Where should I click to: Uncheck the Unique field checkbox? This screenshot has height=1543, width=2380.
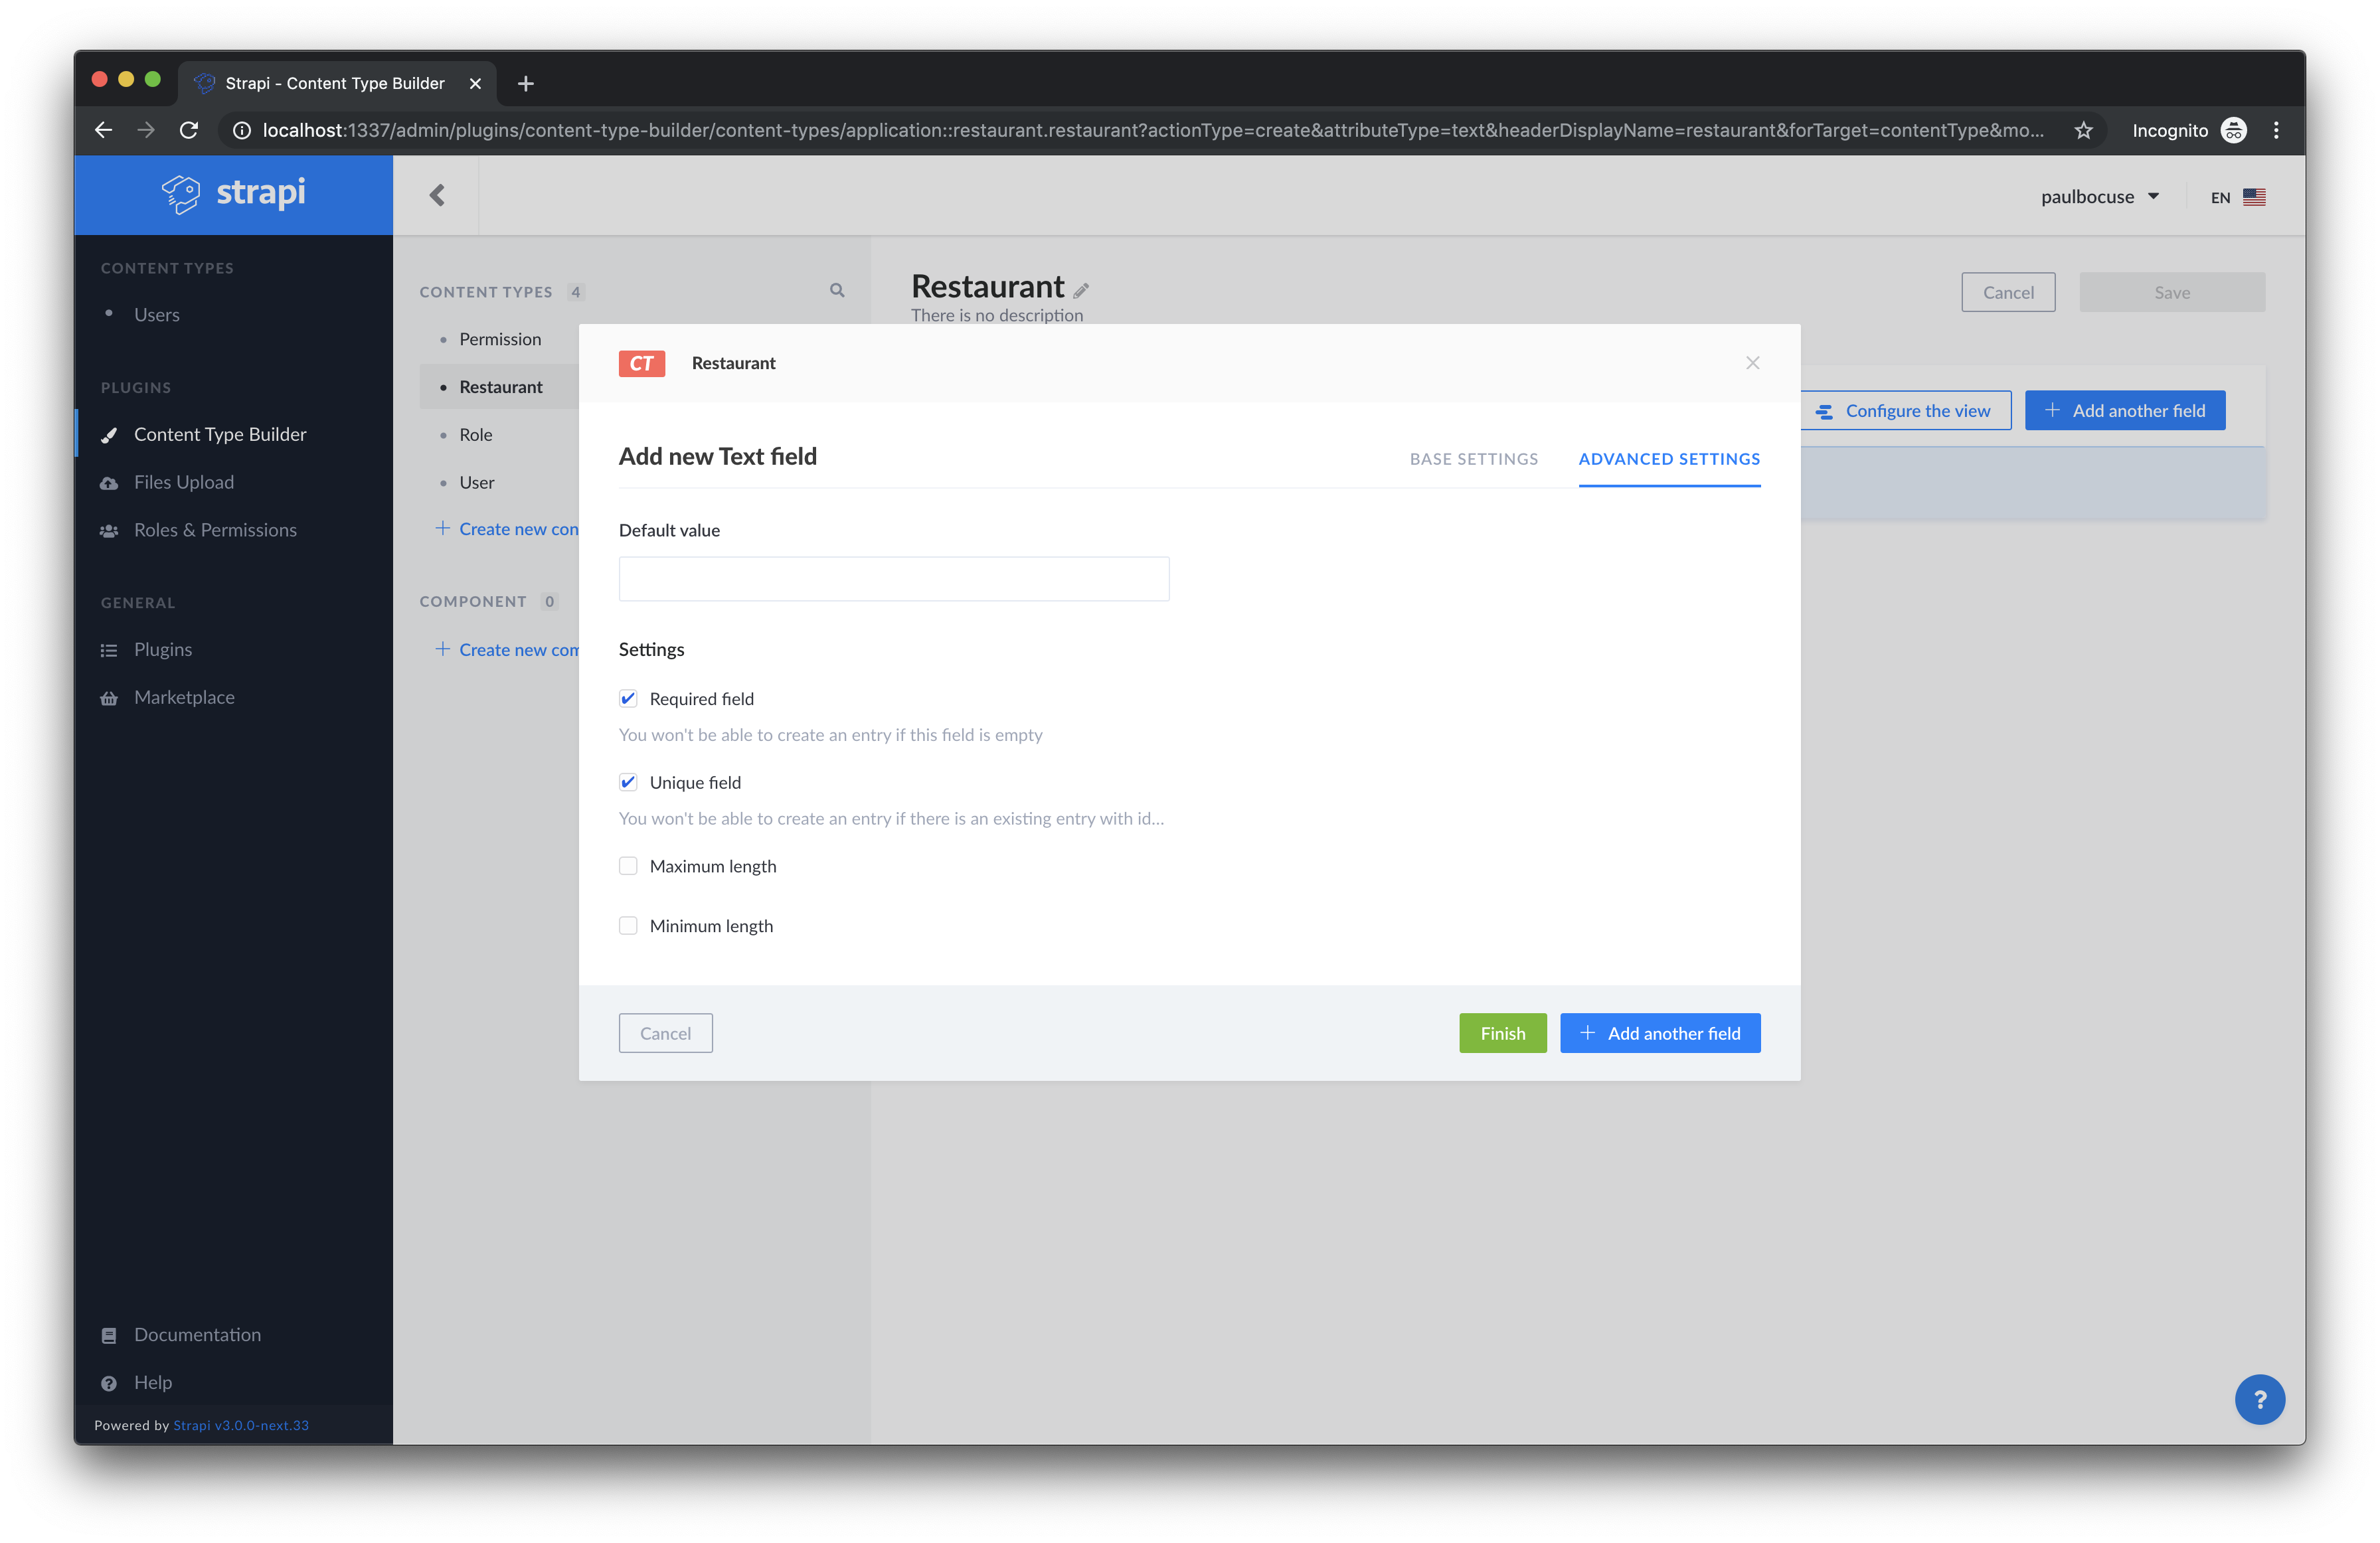click(628, 782)
